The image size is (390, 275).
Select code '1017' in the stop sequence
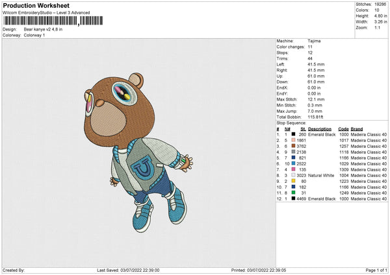pyautogui.click(x=344, y=141)
